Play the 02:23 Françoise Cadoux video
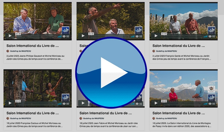 10,103
